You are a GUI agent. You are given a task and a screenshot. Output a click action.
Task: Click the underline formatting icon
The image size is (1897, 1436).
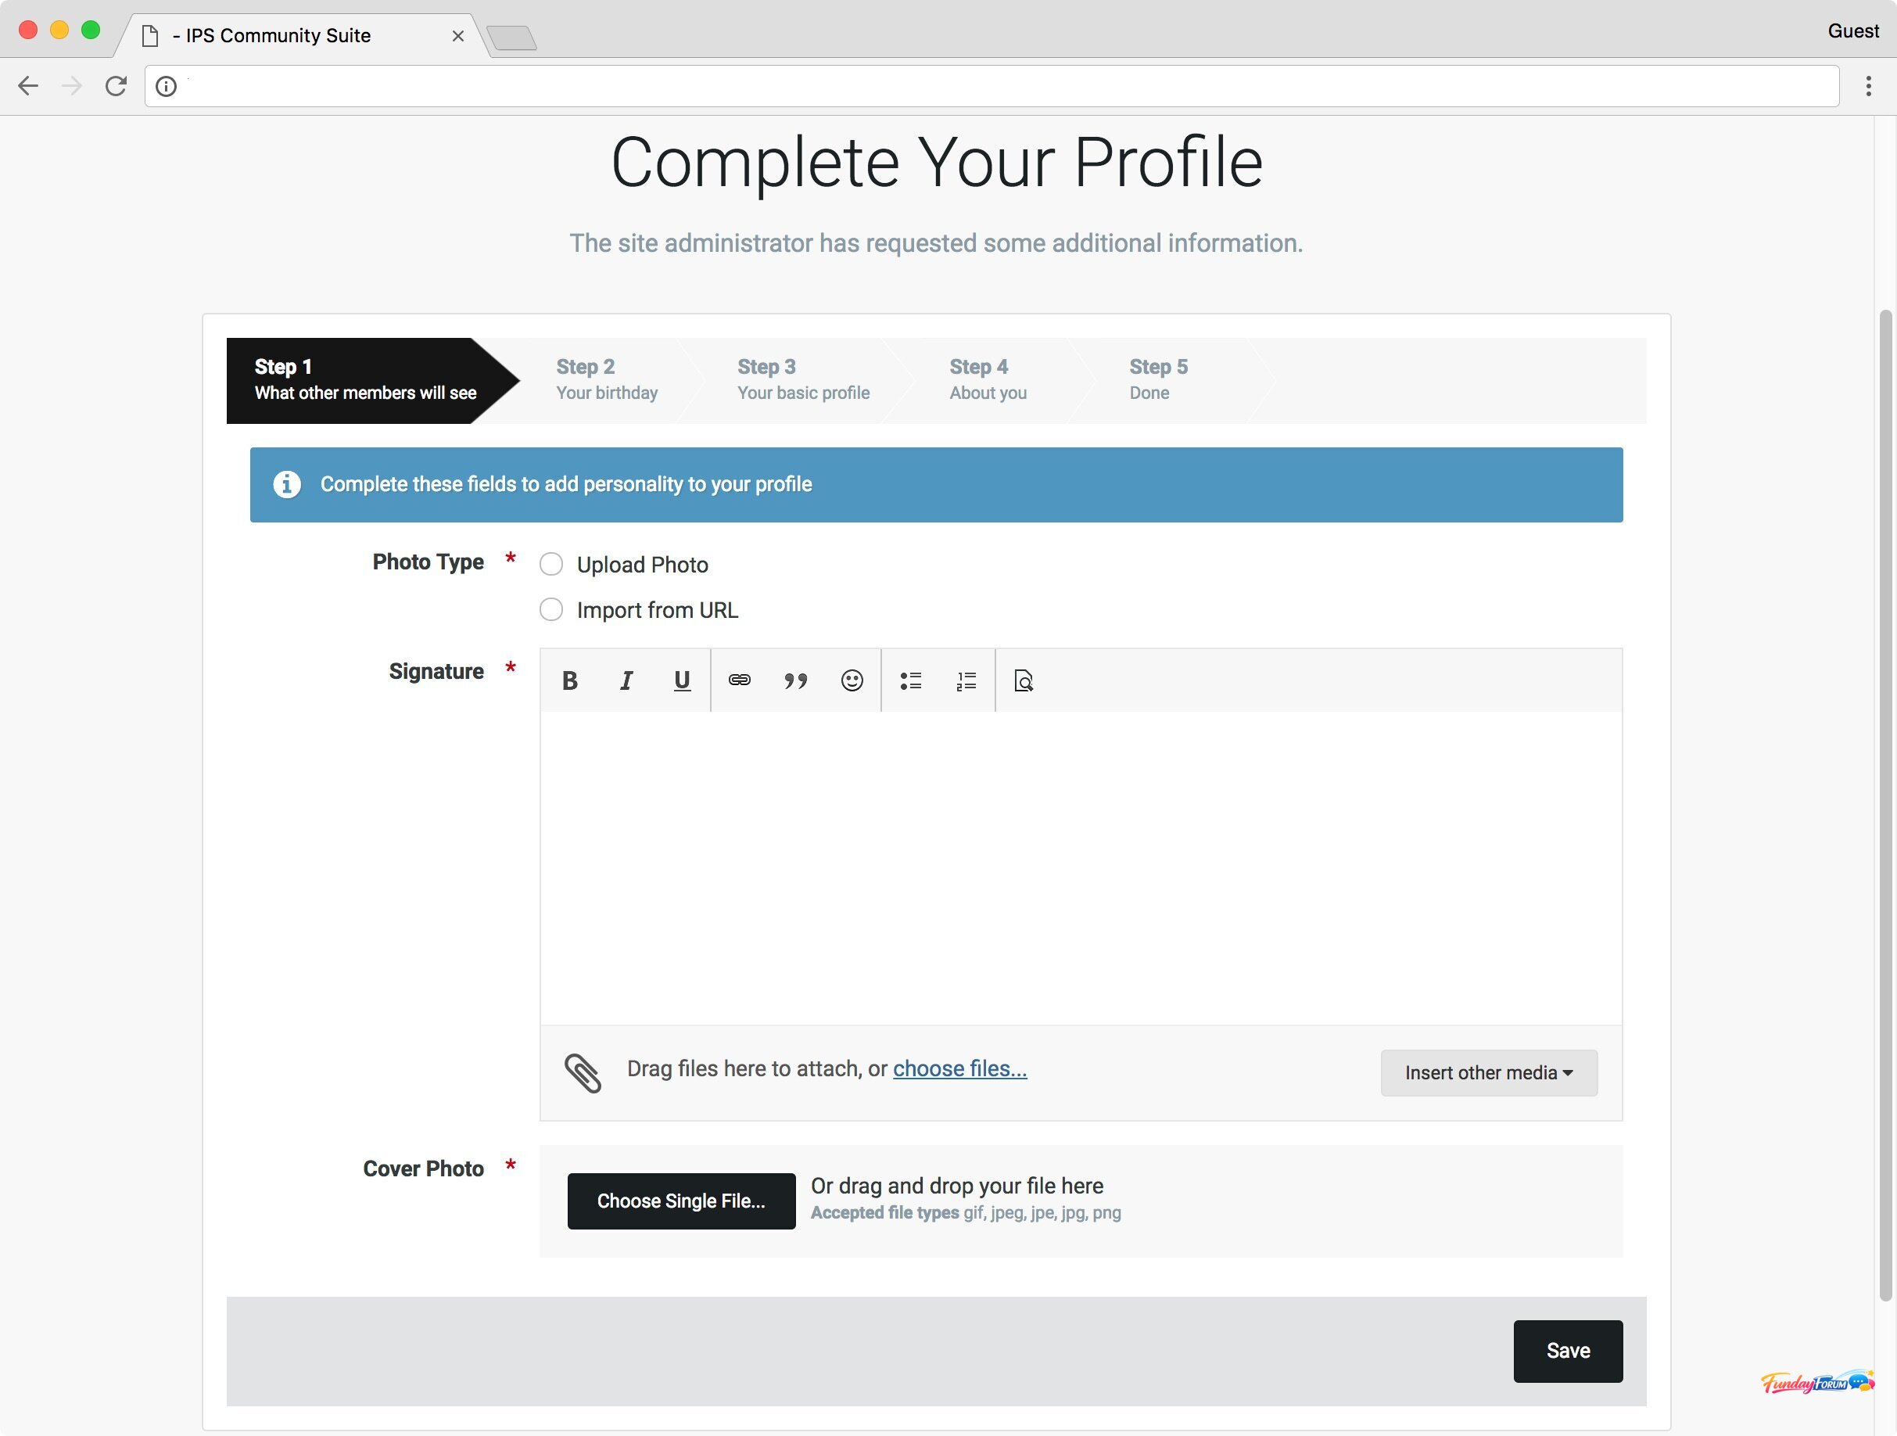[x=682, y=681]
